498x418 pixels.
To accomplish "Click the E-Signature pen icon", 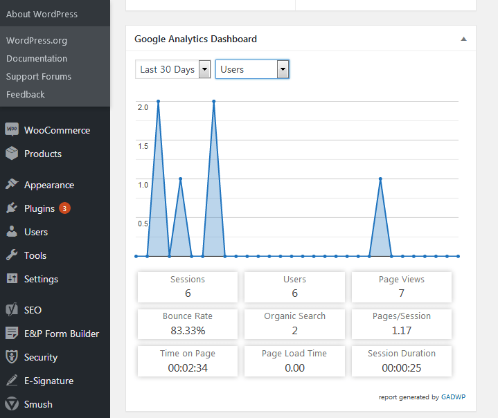I will [x=12, y=380].
